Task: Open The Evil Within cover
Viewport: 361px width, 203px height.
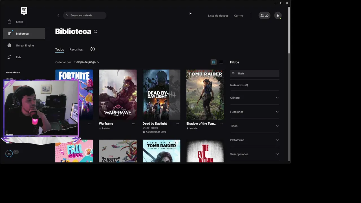Action: click(x=205, y=151)
